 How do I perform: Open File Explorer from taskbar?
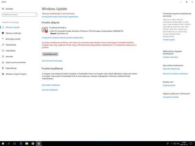pos(27,144)
